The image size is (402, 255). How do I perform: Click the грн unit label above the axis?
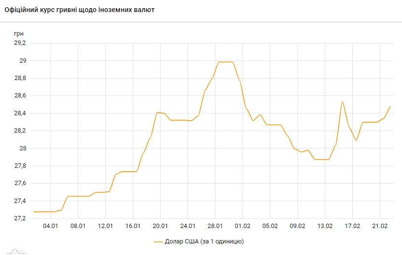18,33
